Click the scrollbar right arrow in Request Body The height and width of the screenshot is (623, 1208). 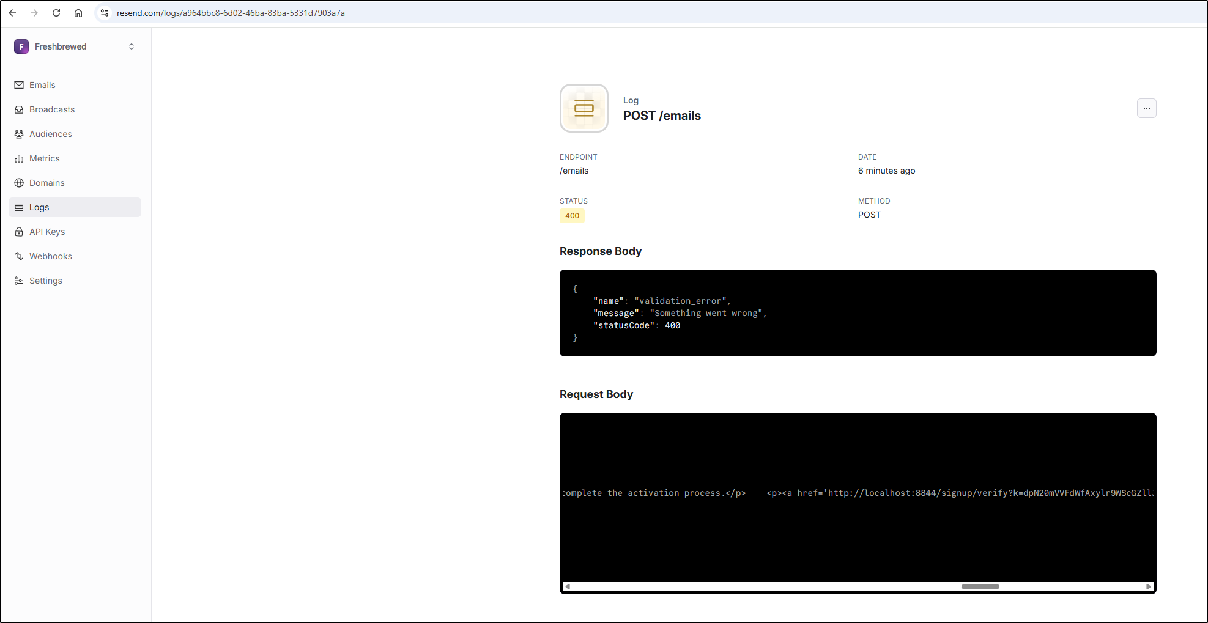1148,586
